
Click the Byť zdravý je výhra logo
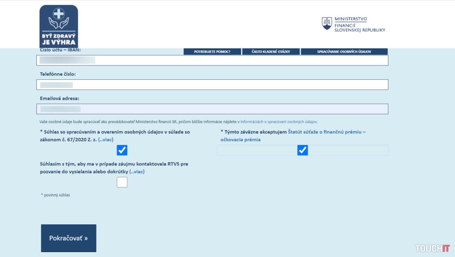(59, 27)
